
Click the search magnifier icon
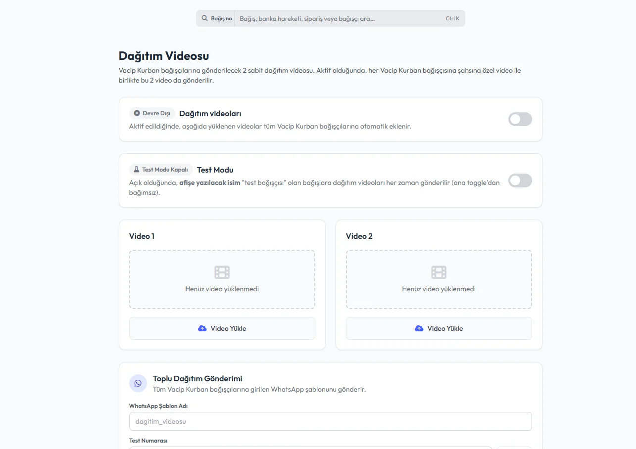(x=204, y=18)
